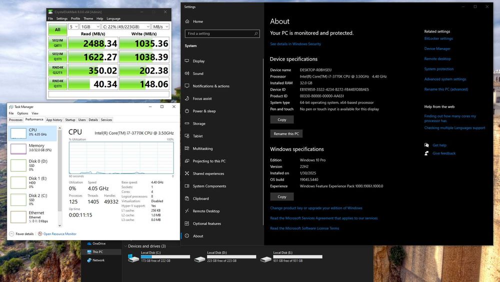Open Notifications & actions icon
This screenshot has width=500, height=282.
pos(187,86)
